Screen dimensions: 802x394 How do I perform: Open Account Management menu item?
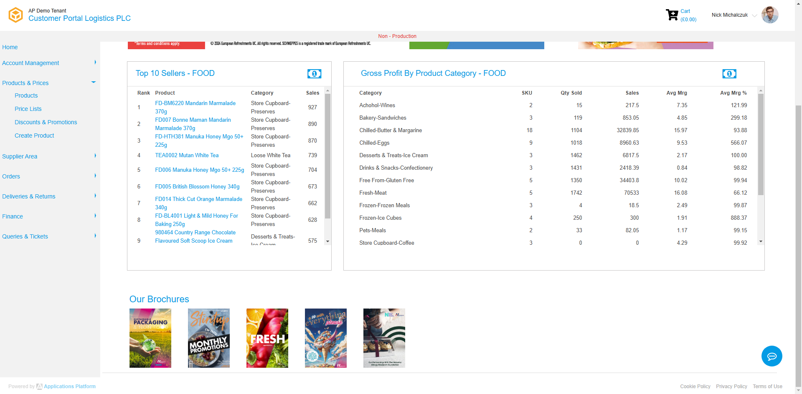coord(30,63)
